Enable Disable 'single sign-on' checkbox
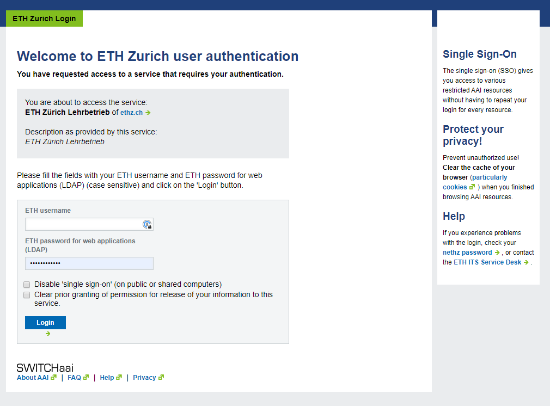This screenshot has height=406, width=550. point(27,284)
